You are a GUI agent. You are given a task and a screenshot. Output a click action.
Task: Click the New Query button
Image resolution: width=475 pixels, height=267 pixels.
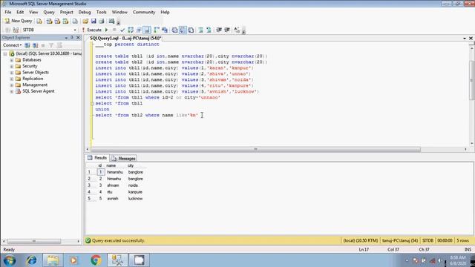(18, 21)
